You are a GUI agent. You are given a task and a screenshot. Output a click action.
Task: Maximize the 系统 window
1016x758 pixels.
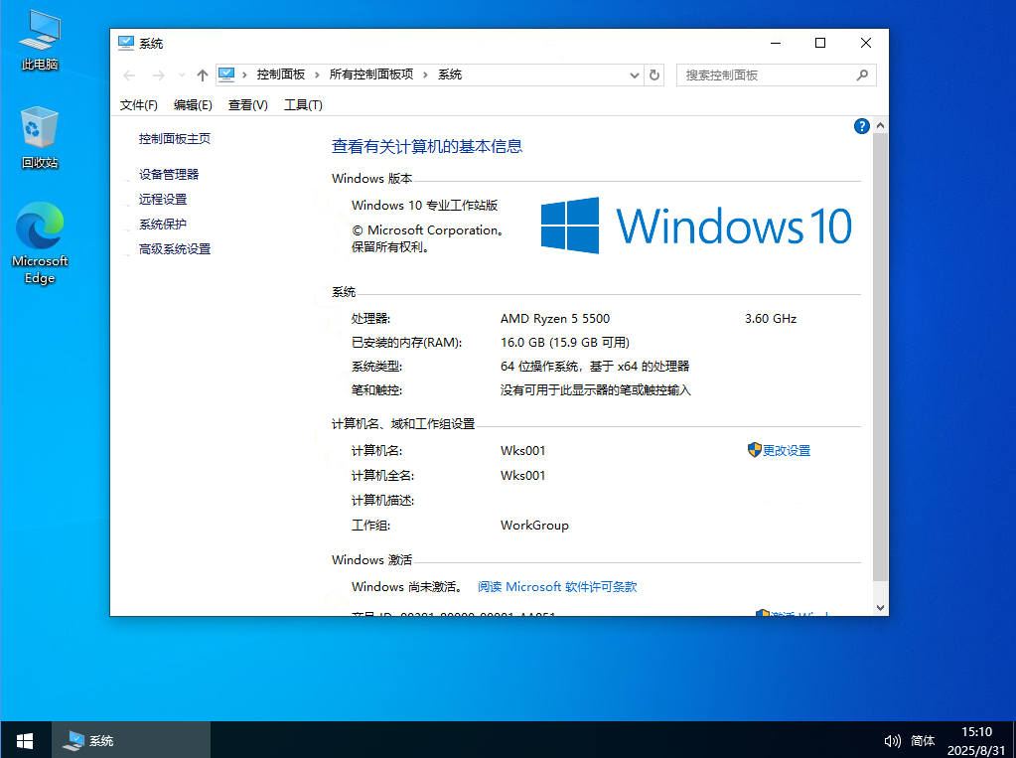point(820,43)
